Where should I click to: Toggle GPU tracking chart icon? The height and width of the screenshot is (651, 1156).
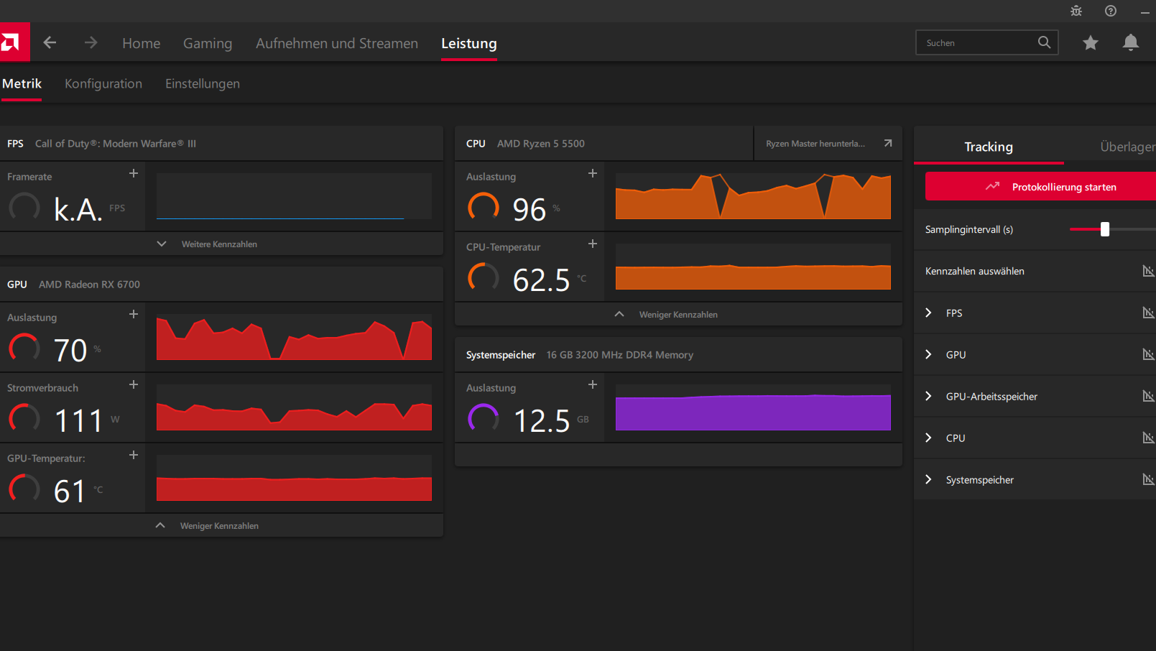pos(1148,354)
